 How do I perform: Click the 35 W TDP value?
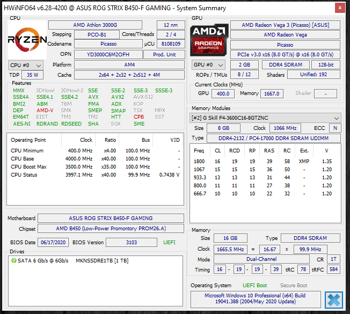[32, 75]
